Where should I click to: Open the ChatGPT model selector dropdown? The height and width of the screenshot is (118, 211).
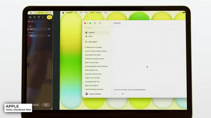point(118,23)
